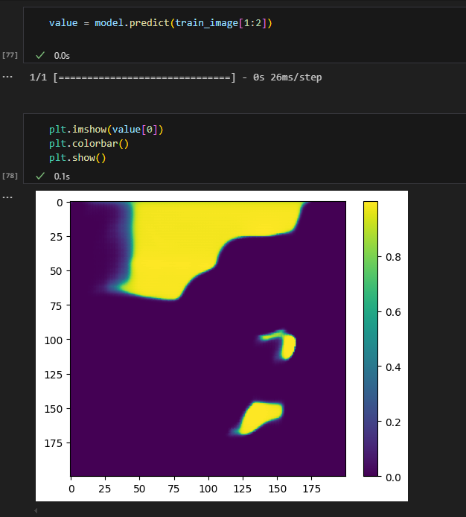Click the x-axis tick label 100
The height and width of the screenshot is (517, 466).
(208, 489)
